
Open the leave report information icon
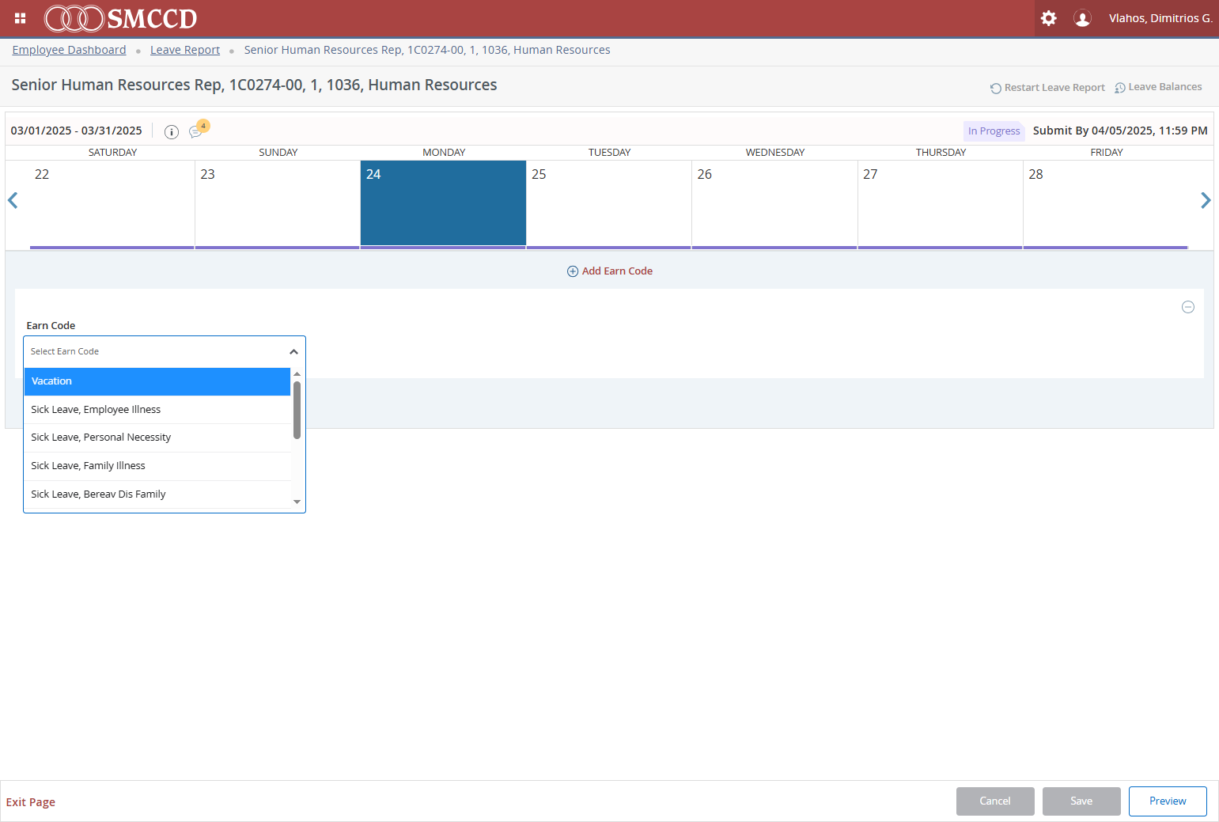[x=172, y=132]
